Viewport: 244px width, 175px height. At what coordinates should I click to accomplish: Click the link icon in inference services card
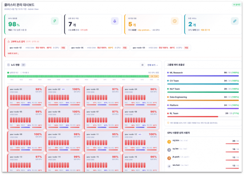[x=235, y=21]
